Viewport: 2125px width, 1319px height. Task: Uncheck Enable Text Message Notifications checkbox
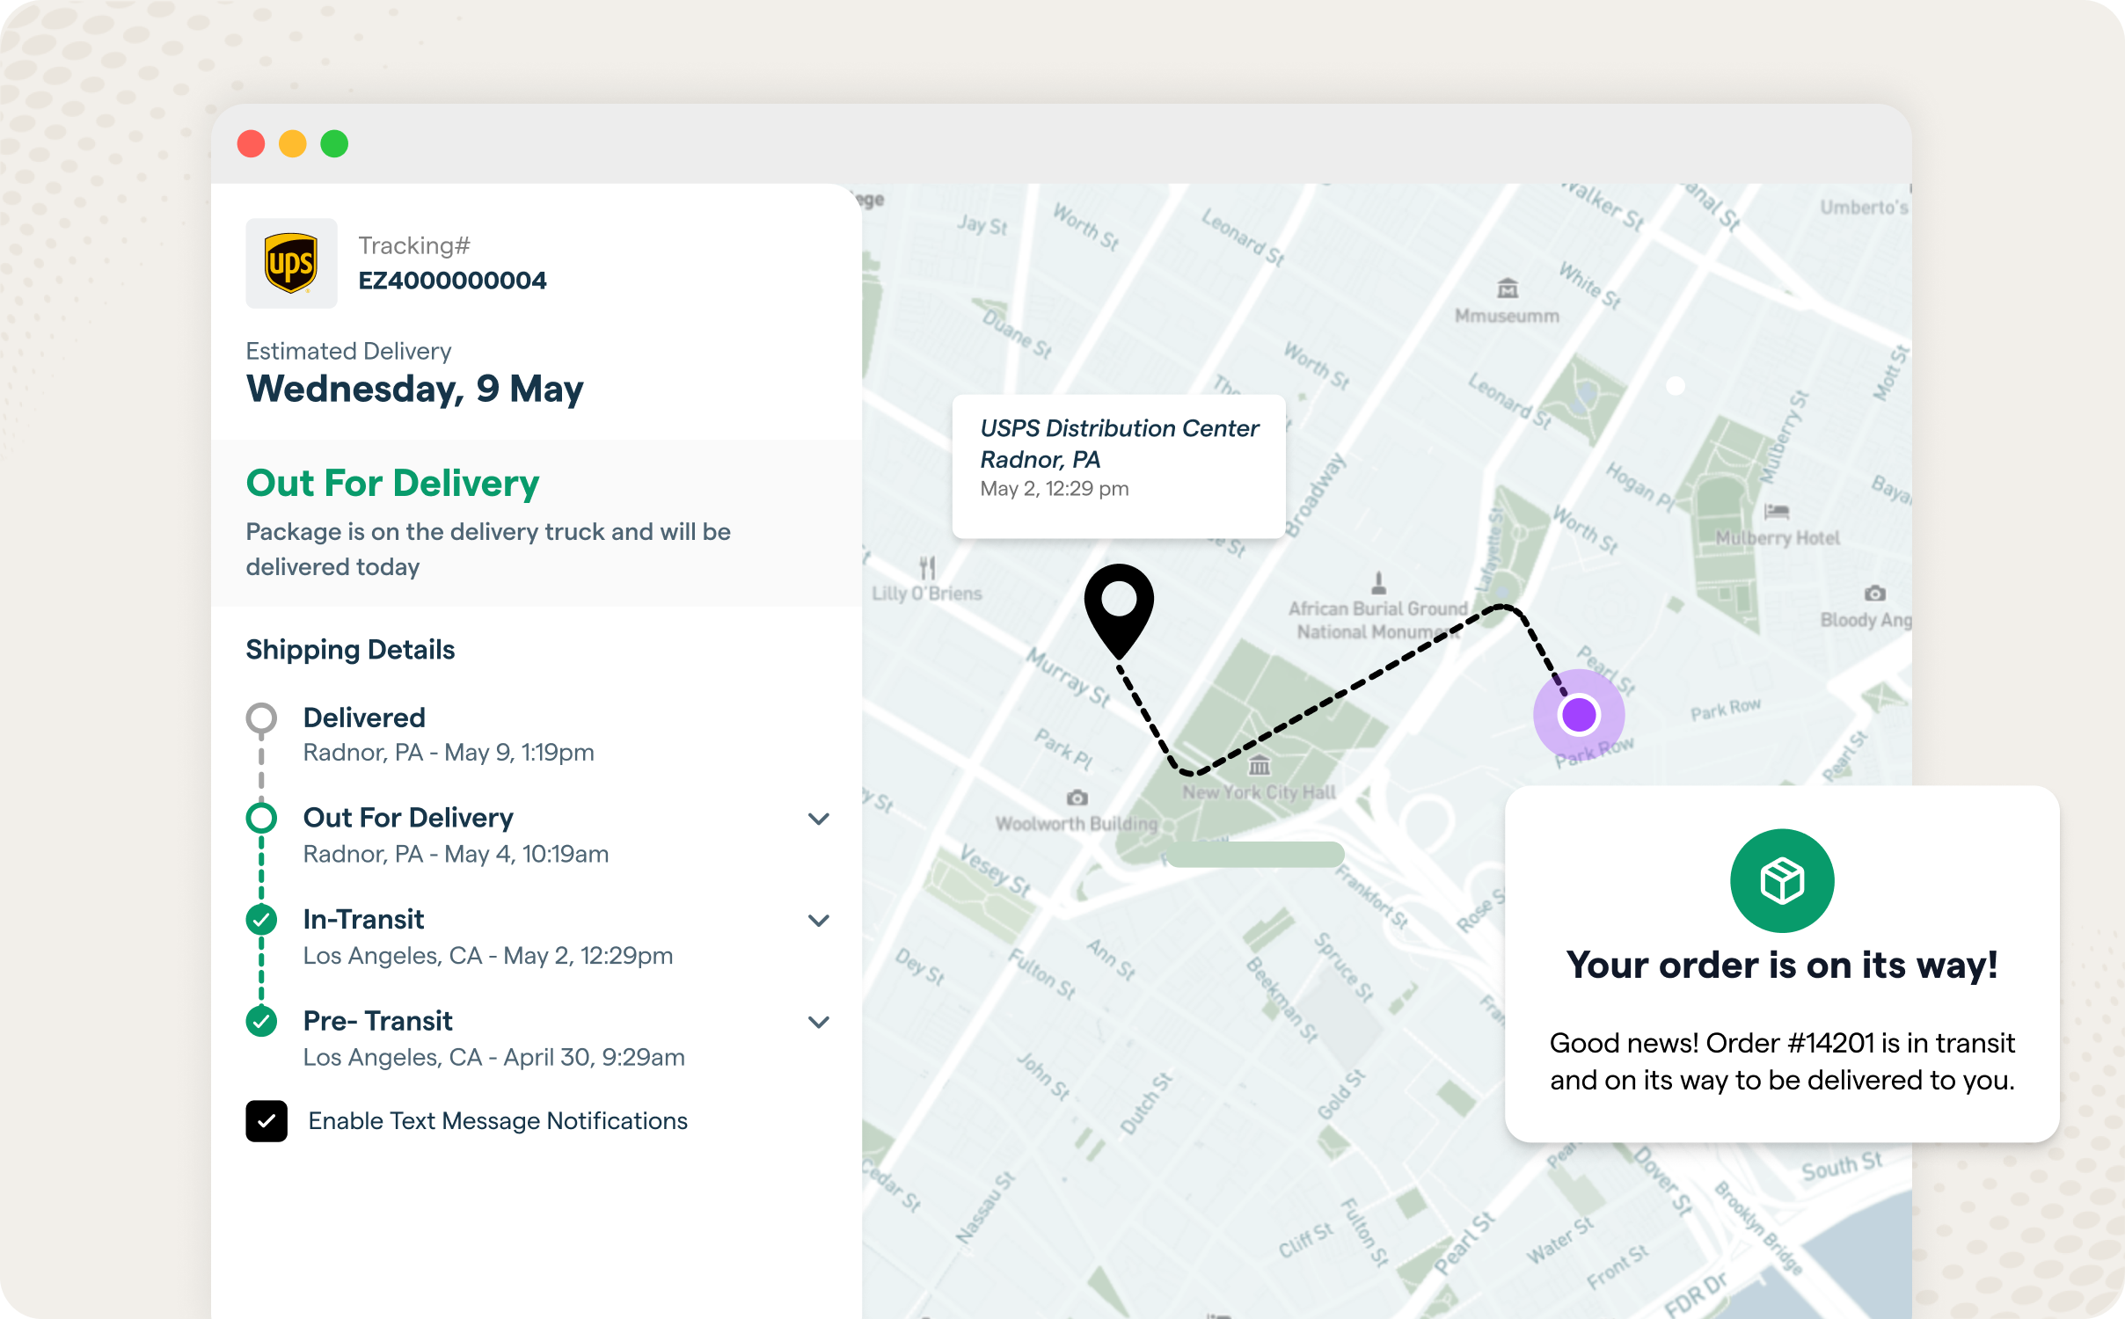(267, 1121)
